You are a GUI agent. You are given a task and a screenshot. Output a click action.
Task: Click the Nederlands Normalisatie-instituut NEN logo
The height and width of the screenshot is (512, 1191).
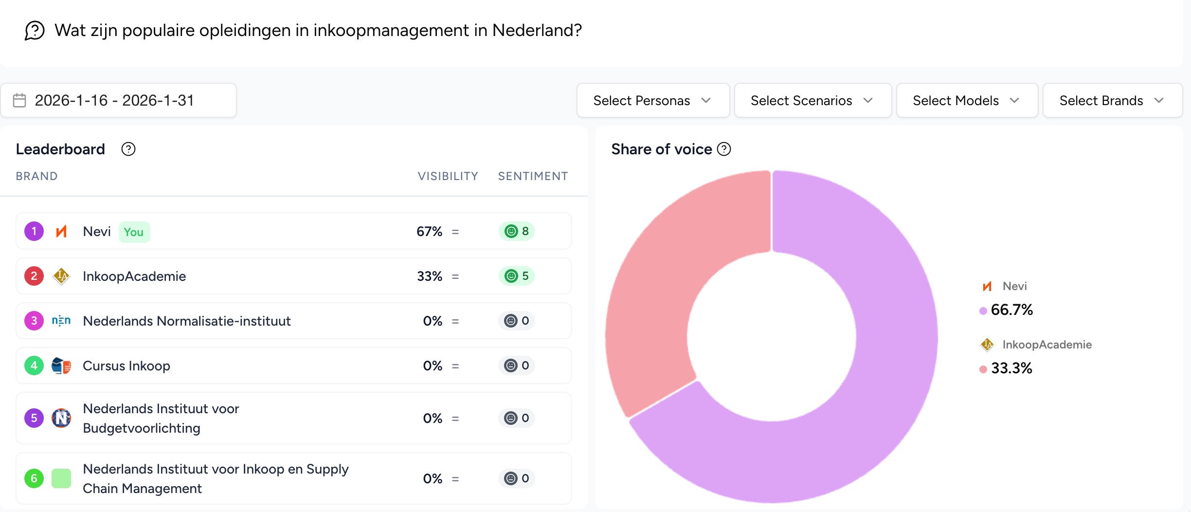click(x=61, y=321)
